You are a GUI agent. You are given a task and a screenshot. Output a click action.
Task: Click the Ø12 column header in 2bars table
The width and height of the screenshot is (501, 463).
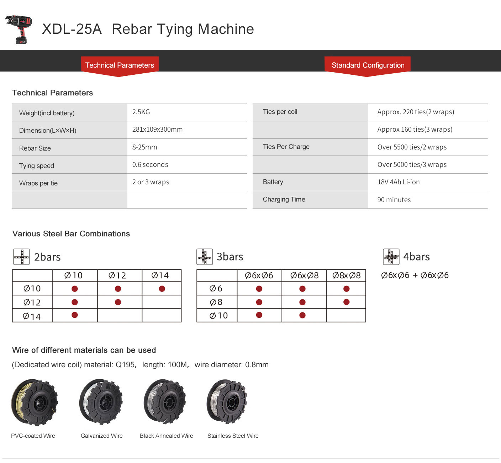click(117, 275)
